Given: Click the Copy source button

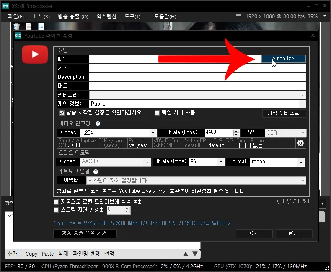Looking at the screenshot, I should click(x=31, y=254).
